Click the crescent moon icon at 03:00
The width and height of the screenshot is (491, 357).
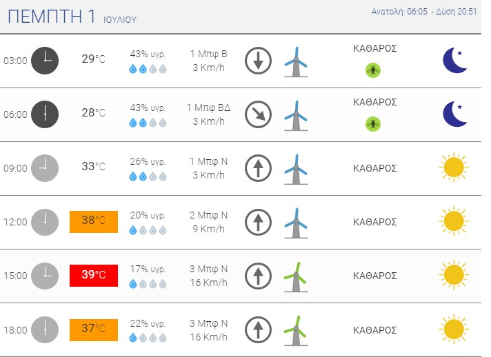[x=454, y=61]
